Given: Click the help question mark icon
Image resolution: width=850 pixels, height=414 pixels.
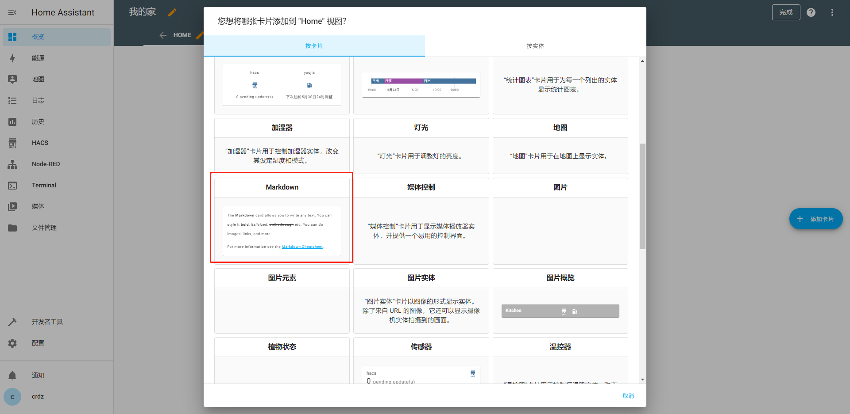Looking at the screenshot, I should point(811,12).
